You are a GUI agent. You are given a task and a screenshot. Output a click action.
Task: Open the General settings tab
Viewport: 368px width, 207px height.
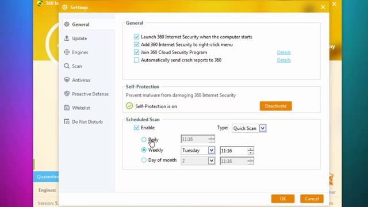[89, 24]
